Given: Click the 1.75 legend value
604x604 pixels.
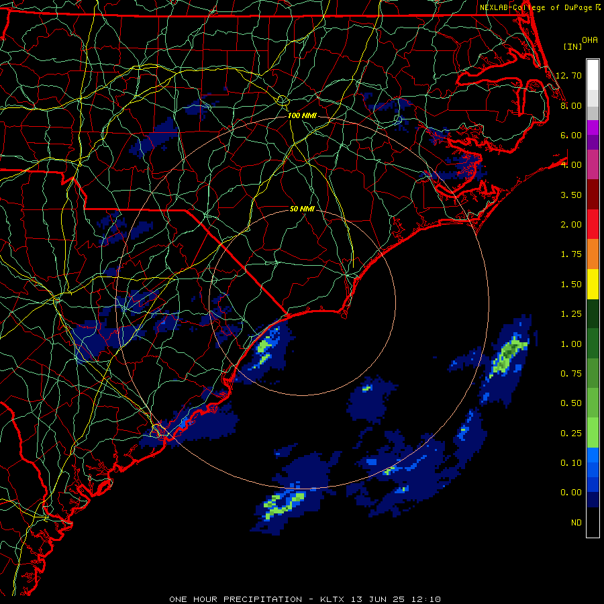Looking at the screenshot, I should pyautogui.click(x=571, y=254).
